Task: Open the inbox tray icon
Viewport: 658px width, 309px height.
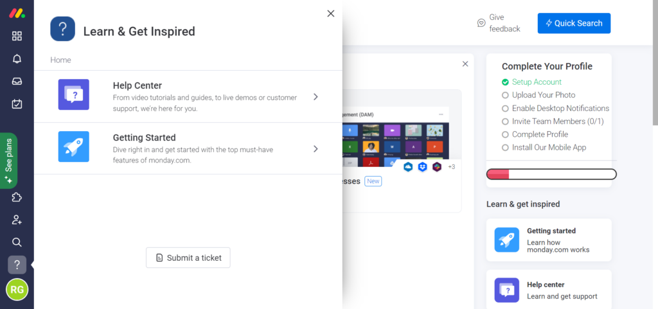Action: click(x=17, y=82)
